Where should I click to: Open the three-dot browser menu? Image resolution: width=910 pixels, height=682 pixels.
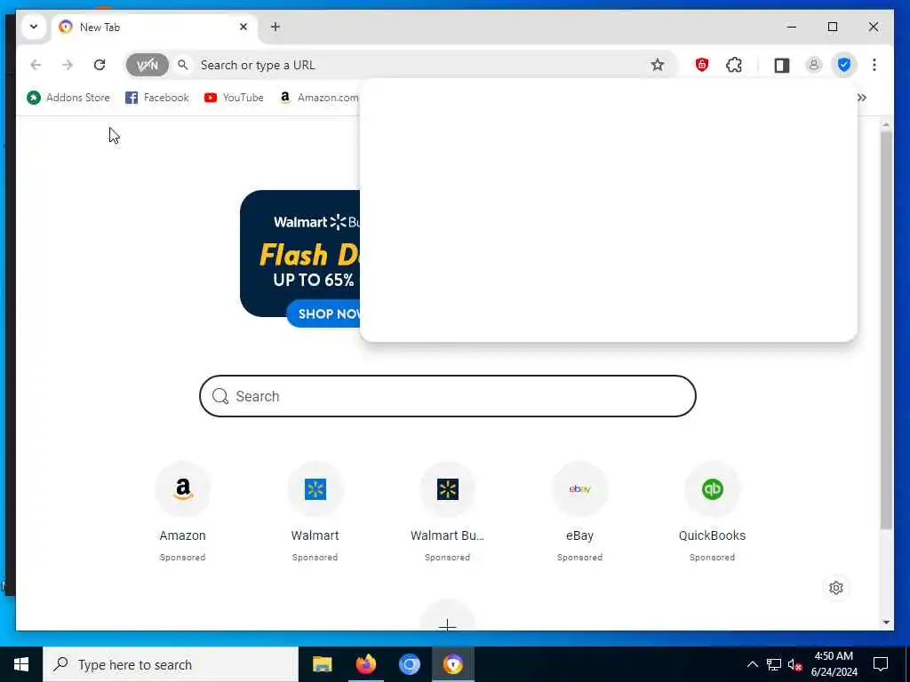874,65
